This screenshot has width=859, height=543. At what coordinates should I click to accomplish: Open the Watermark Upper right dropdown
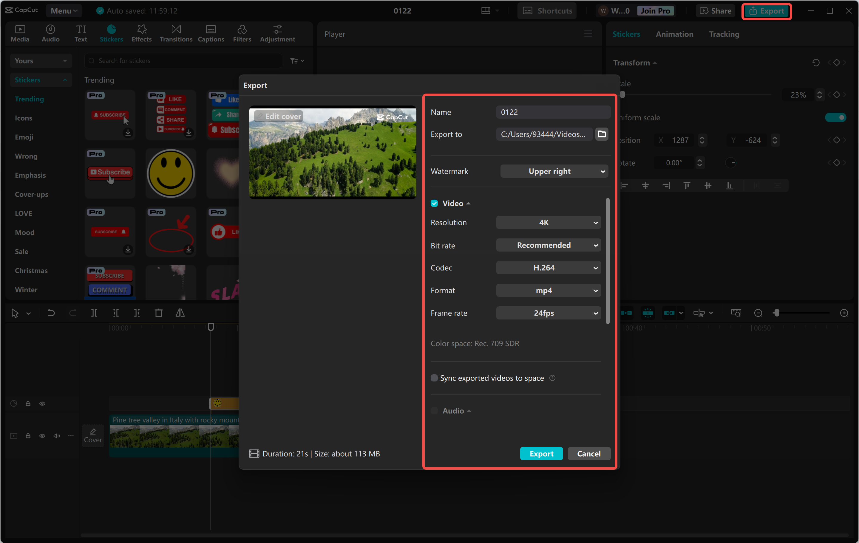point(554,171)
